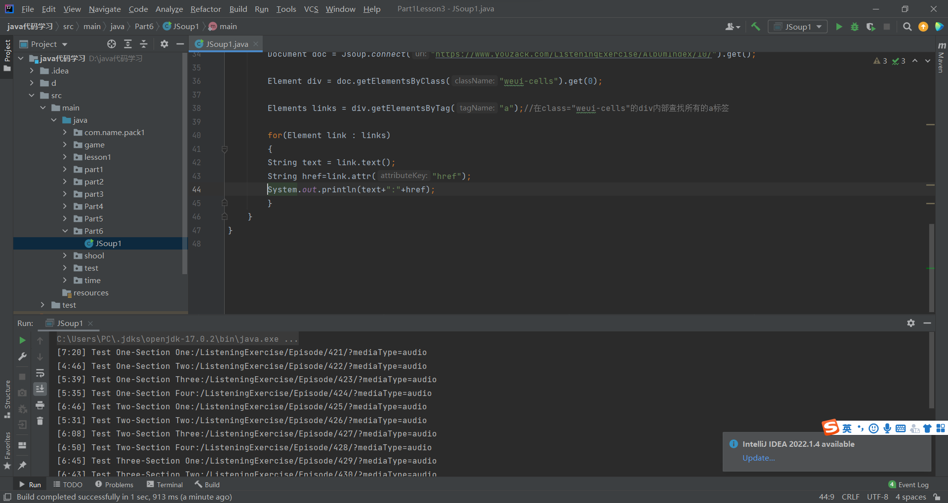Expand the game package
The width and height of the screenshot is (948, 503).
click(x=65, y=144)
